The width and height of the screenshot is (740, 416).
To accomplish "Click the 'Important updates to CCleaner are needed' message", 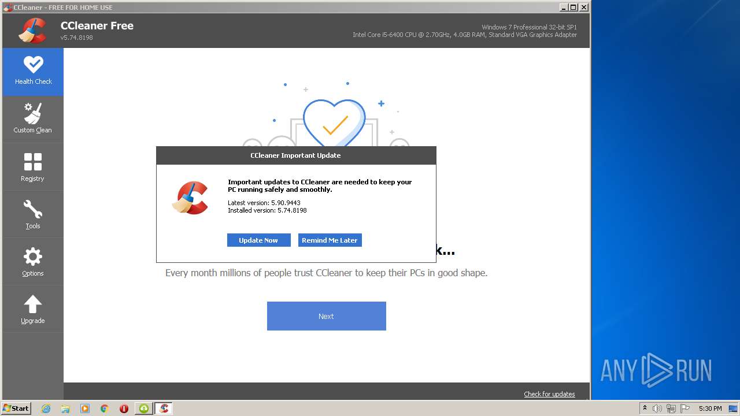I will click(320, 185).
